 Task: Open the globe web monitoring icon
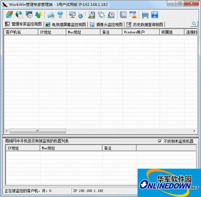point(19,15)
